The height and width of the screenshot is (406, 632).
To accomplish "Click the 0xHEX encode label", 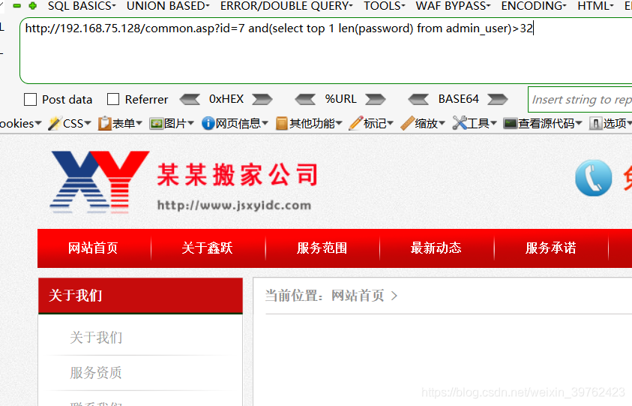I will coord(226,99).
